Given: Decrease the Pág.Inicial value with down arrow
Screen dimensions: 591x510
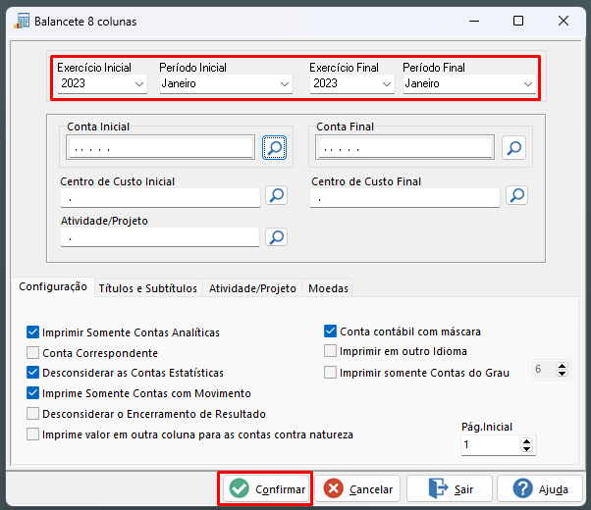Looking at the screenshot, I should (x=526, y=448).
